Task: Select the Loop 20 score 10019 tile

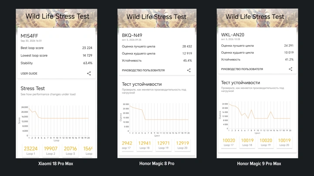Action: (x=284, y=142)
